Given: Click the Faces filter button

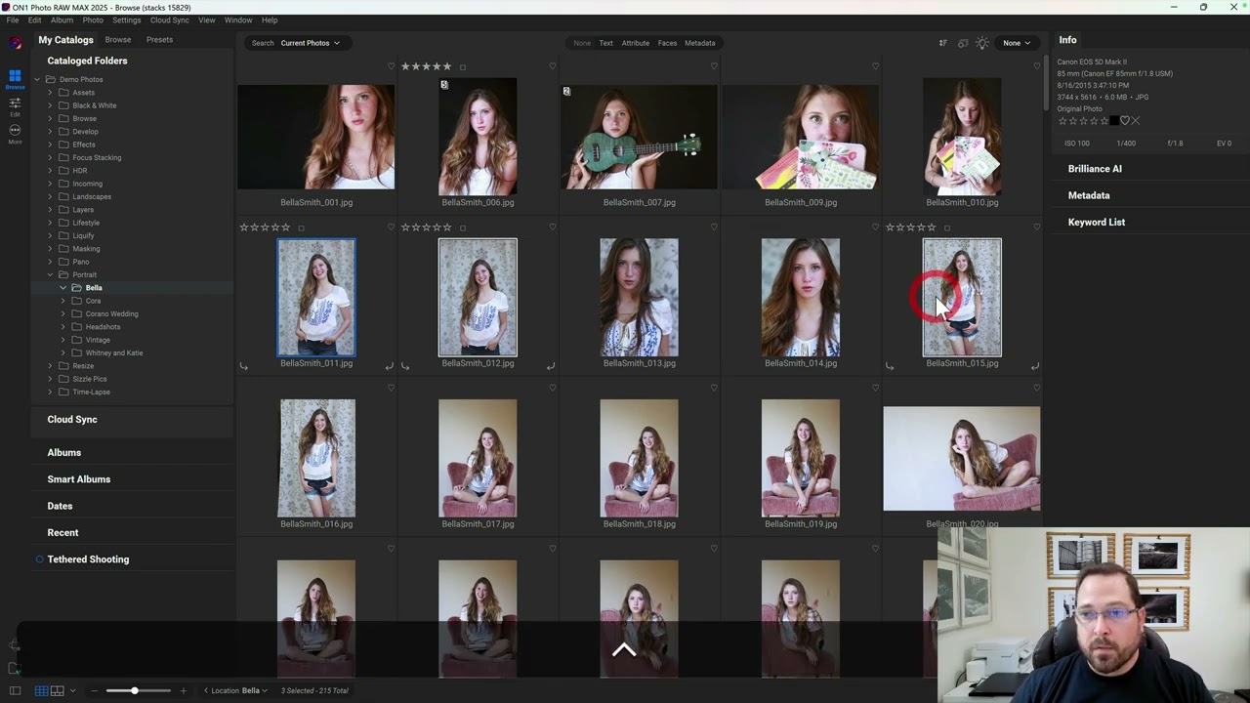Looking at the screenshot, I should [x=667, y=43].
